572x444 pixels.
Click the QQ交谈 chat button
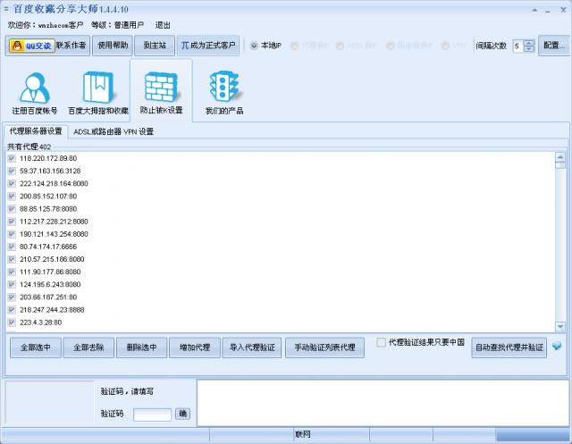30,46
